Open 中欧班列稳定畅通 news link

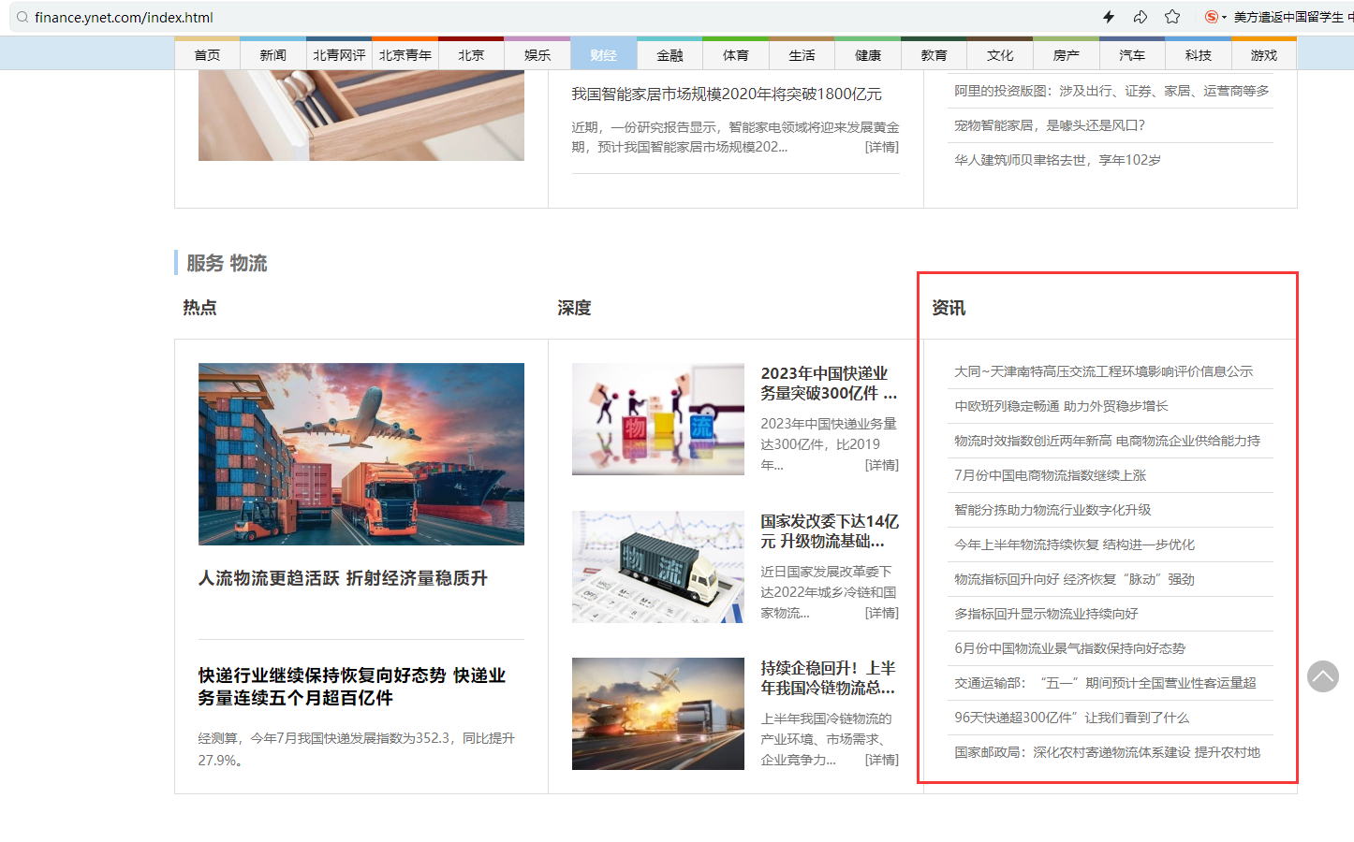click(1061, 406)
